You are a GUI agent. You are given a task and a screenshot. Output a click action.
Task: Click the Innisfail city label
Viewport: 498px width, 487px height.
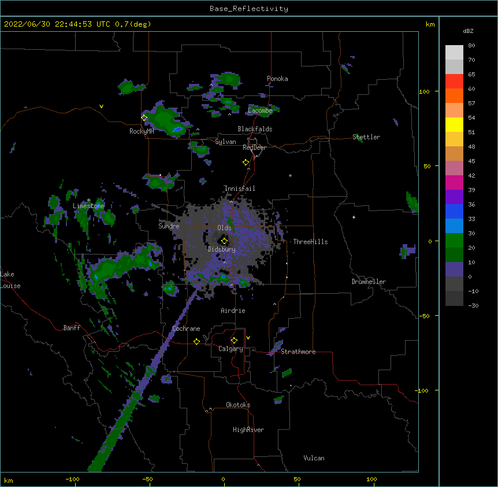[240, 189]
